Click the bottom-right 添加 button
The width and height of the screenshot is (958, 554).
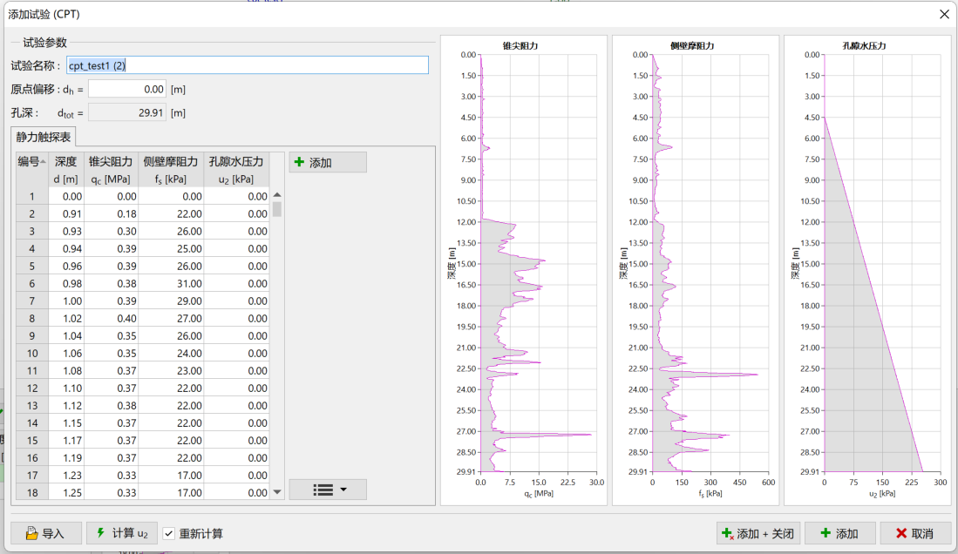click(x=839, y=533)
